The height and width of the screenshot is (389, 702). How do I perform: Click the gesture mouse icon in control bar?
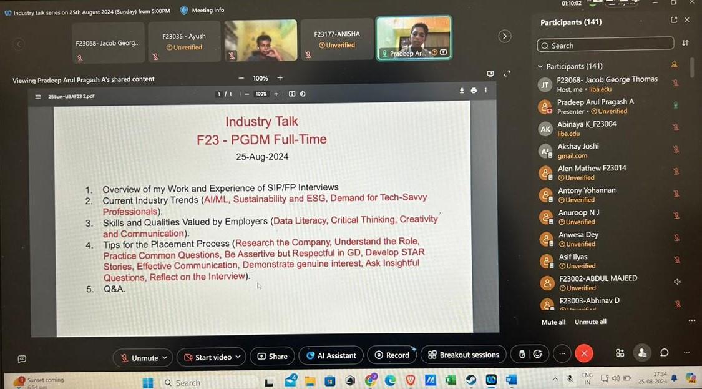click(x=522, y=354)
